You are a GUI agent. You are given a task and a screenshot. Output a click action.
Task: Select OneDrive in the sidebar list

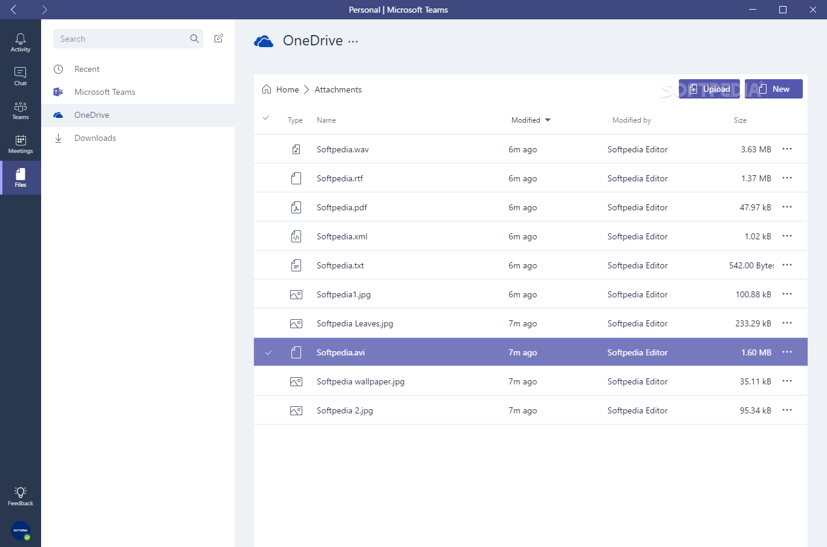click(138, 115)
